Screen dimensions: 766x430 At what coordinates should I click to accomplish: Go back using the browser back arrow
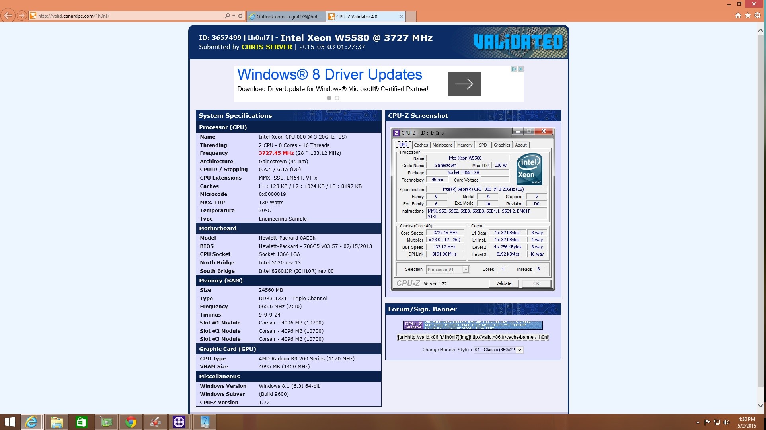8,16
